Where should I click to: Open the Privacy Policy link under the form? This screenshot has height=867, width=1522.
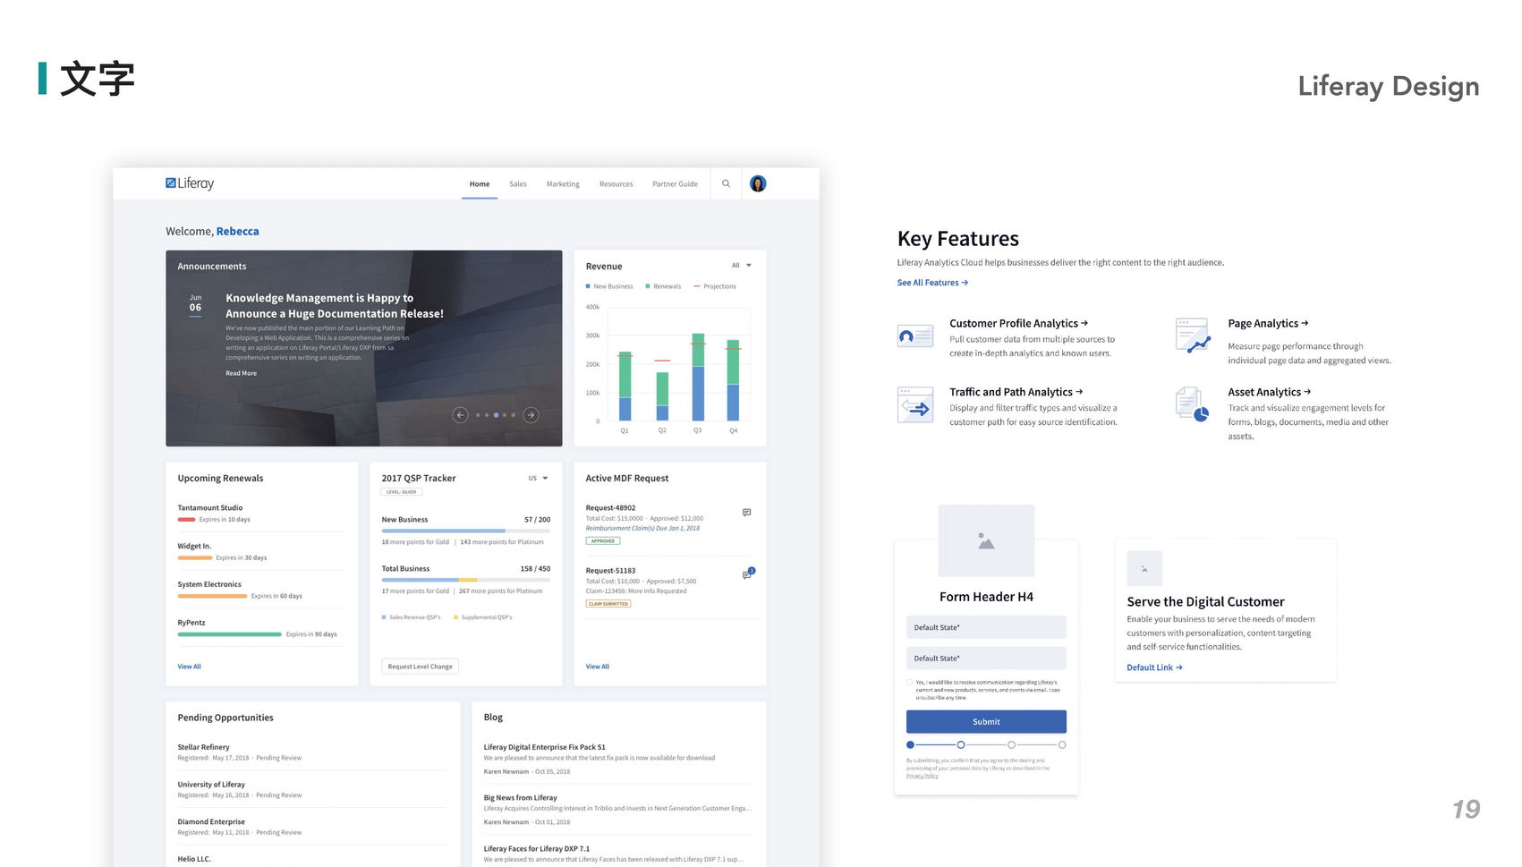(922, 776)
